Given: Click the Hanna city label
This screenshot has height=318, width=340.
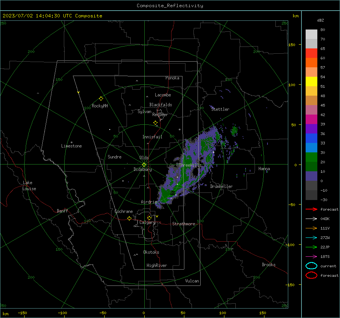Looking at the screenshot, I should pyautogui.click(x=264, y=169).
